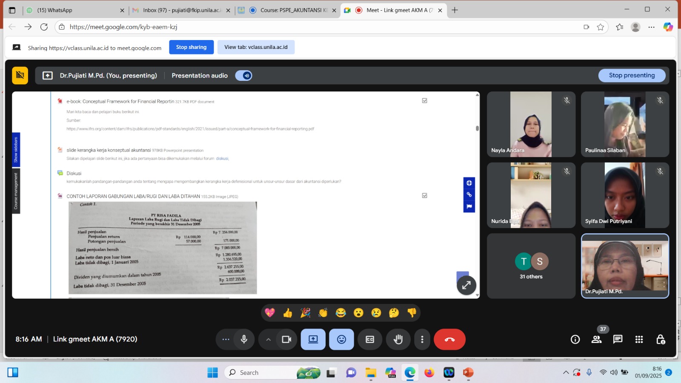Click the Stop presenting button
The width and height of the screenshot is (681, 383).
(x=632, y=75)
